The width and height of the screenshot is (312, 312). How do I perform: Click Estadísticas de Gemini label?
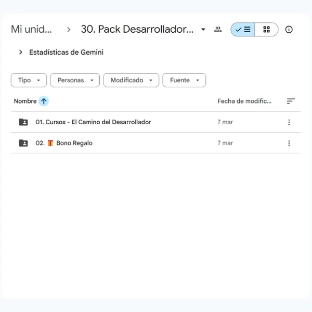pyautogui.click(x=66, y=53)
